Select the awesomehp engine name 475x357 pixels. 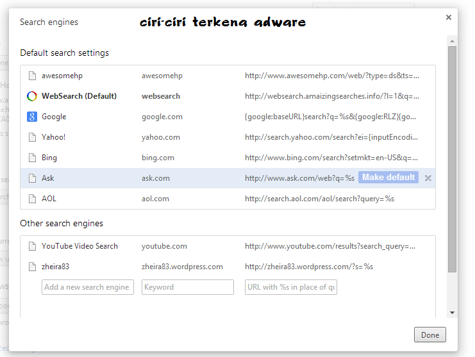click(x=62, y=76)
